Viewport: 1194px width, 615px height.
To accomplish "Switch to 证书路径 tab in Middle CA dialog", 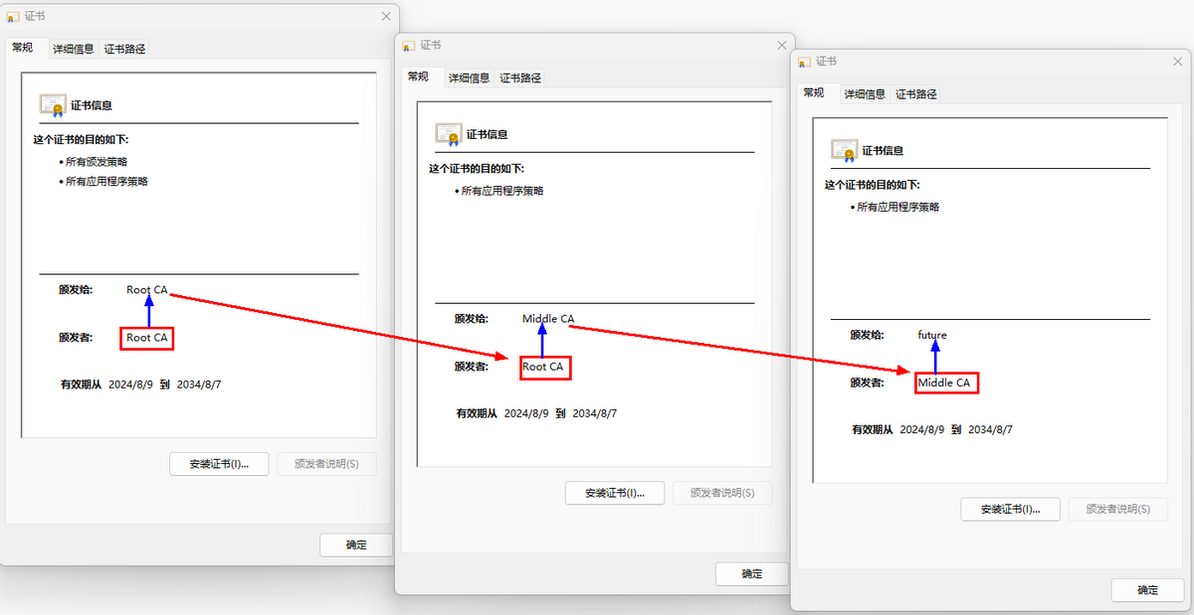I will pos(520,77).
